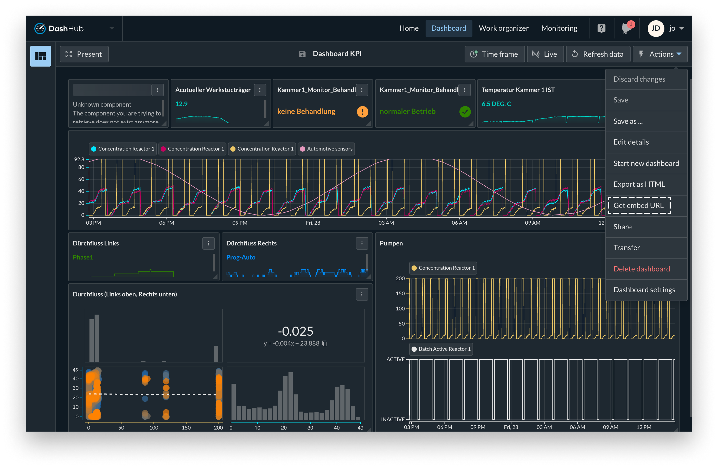Expand the DashHub workspace dropdown arrow

[x=112, y=28]
